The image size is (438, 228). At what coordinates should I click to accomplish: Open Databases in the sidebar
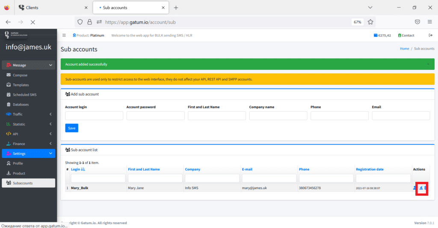click(21, 104)
